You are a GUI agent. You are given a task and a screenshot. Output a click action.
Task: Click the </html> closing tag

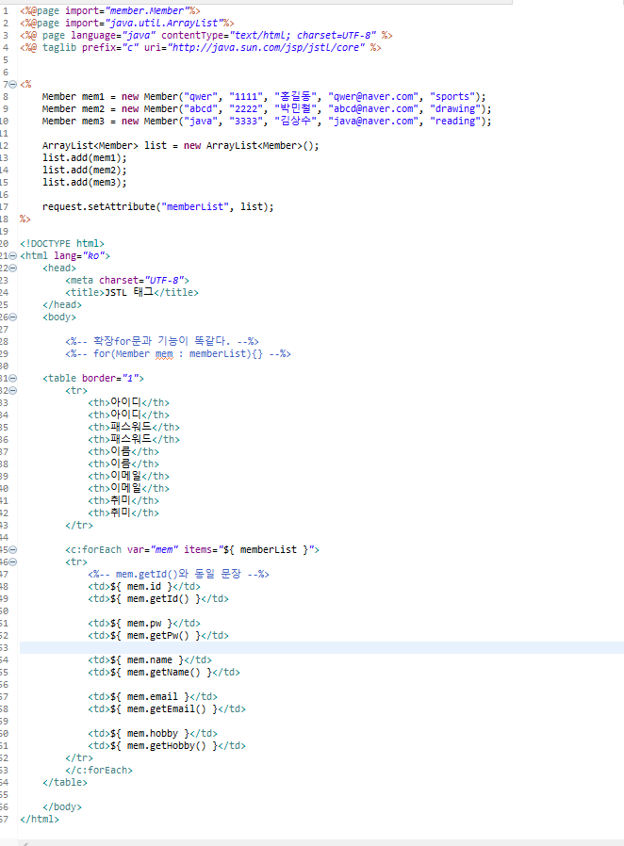[x=40, y=819]
